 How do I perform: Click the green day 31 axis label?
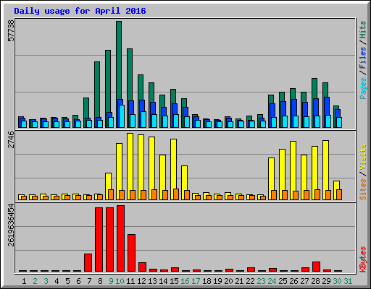348,281
